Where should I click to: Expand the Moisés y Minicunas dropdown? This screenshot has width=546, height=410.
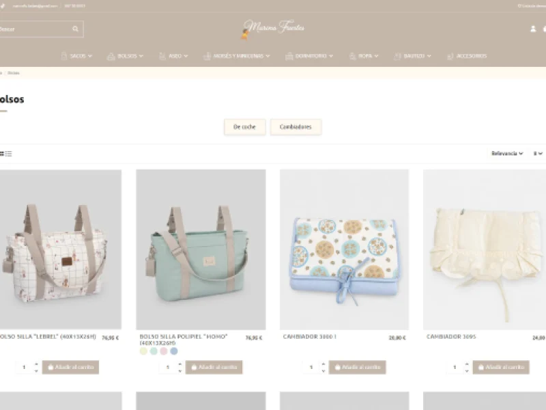268,56
